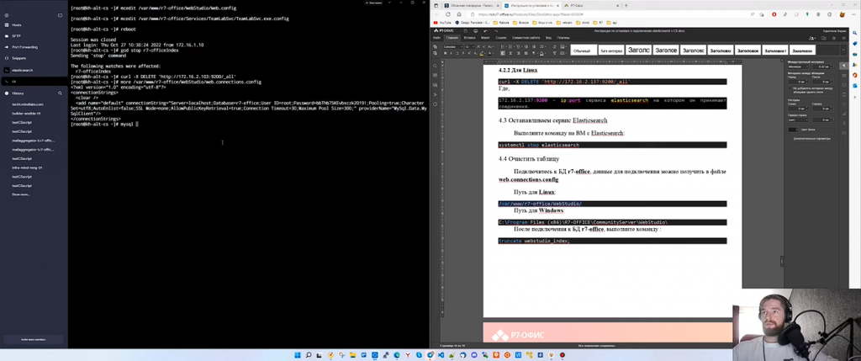Click the Windows Start button on taskbar
Viewport: 861px width, 361px height.
pyautogui.click(x=298, y=355)
